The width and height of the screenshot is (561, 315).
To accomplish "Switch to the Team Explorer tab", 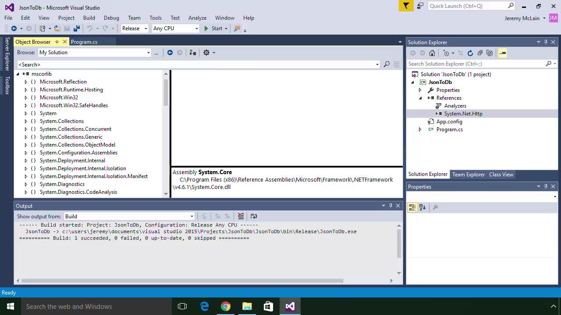I will pos(469,174).
